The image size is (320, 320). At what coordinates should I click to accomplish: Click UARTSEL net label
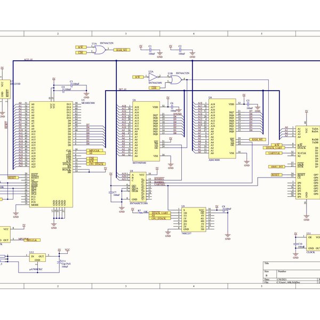coord(159,185)
